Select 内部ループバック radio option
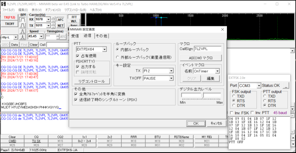296x153 pixels. point(118,50)
